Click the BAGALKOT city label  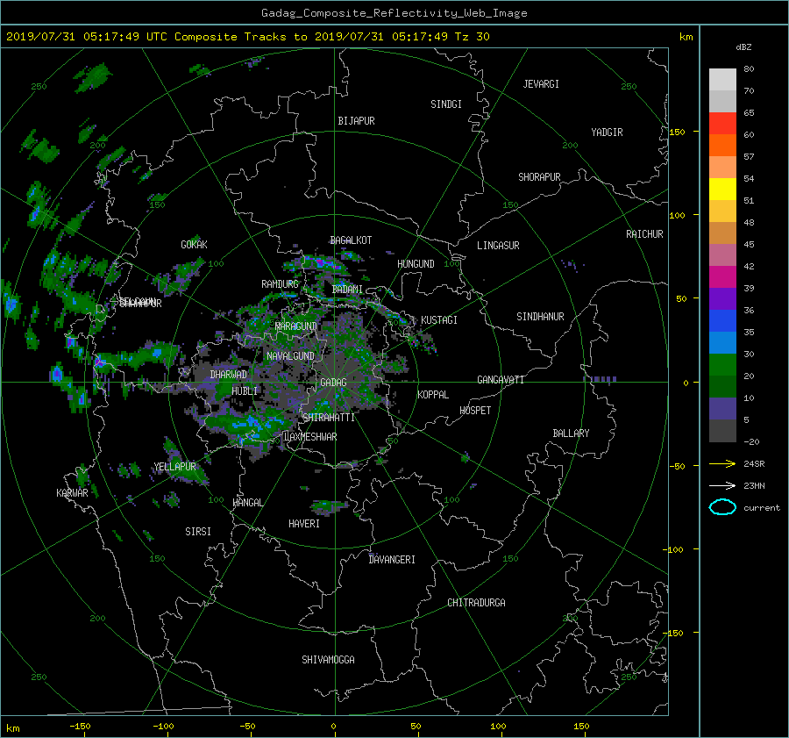(351, 240)
